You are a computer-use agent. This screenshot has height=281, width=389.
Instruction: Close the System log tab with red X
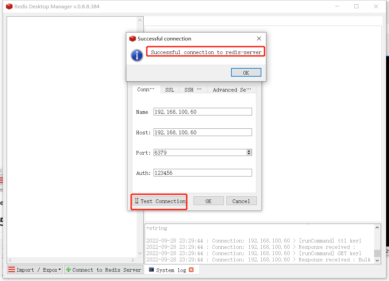click(191, 270)
